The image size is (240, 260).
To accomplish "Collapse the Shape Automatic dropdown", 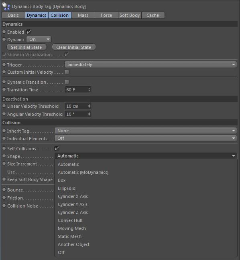I will click(146, 156).
